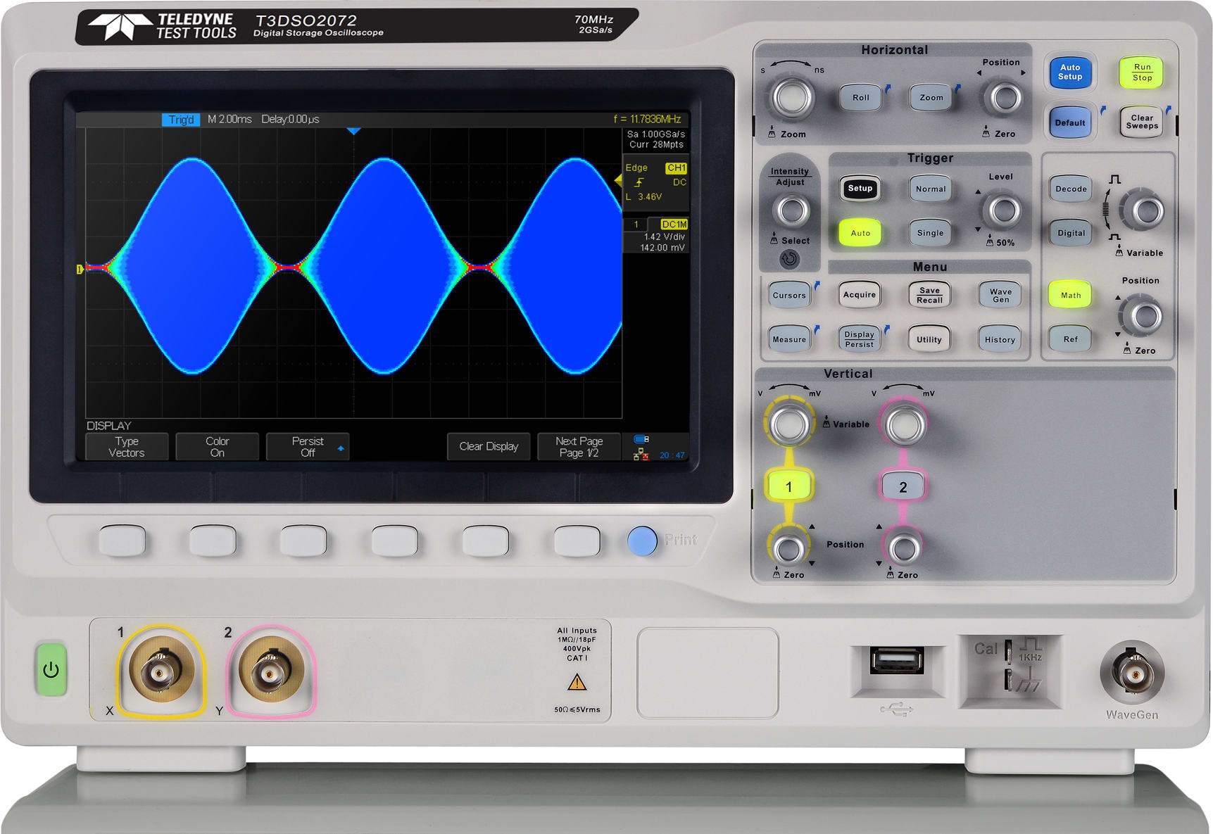Open Type Vectors softkey menu
This screenshot has width=1213, height=834.
[127, 447]
